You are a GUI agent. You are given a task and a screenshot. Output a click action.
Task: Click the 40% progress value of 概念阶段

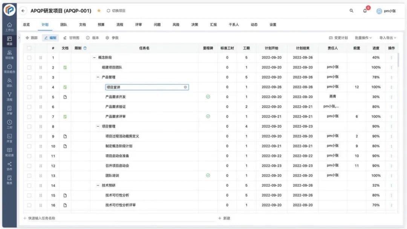376,57
